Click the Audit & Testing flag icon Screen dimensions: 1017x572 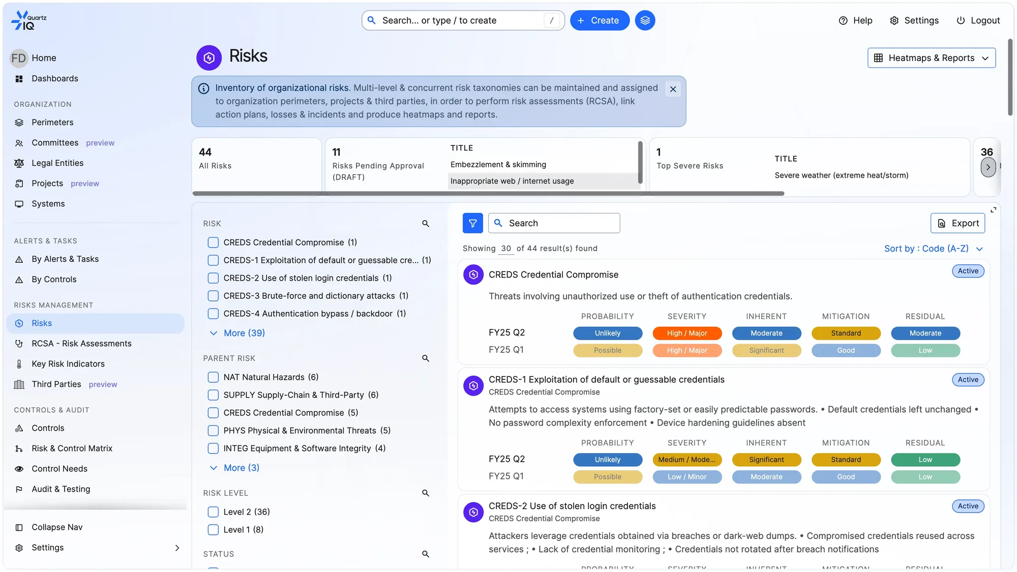tap(19, 489)
